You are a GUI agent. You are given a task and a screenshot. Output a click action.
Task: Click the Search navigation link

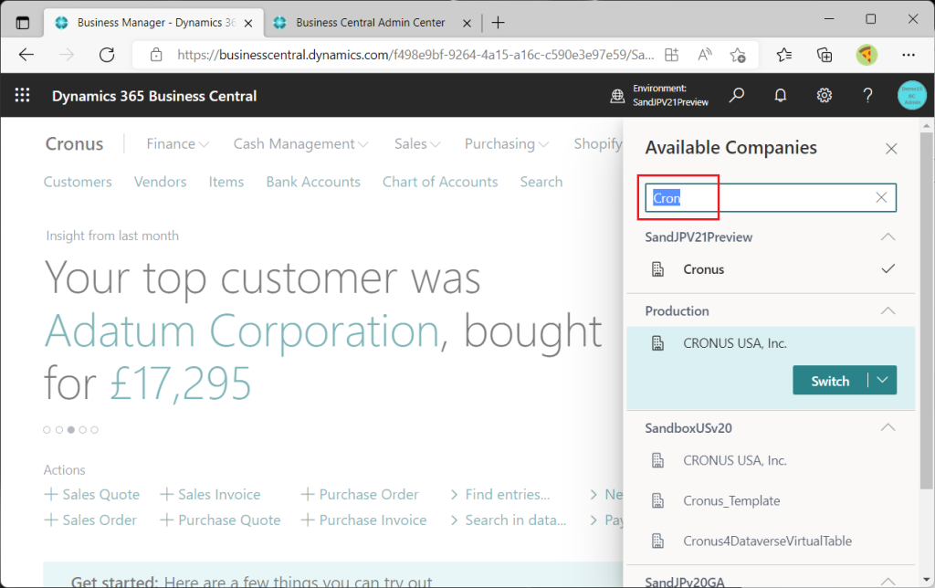tap(541, 182)
